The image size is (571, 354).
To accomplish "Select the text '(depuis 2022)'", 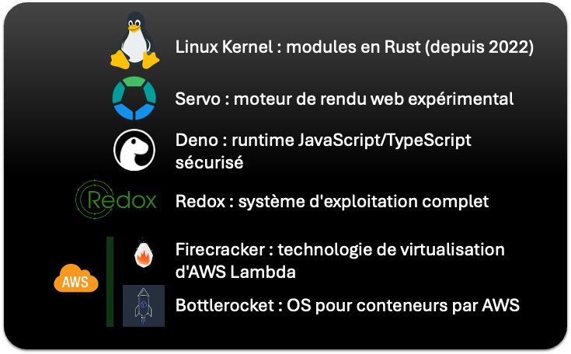I will click(x=479, y=47).
